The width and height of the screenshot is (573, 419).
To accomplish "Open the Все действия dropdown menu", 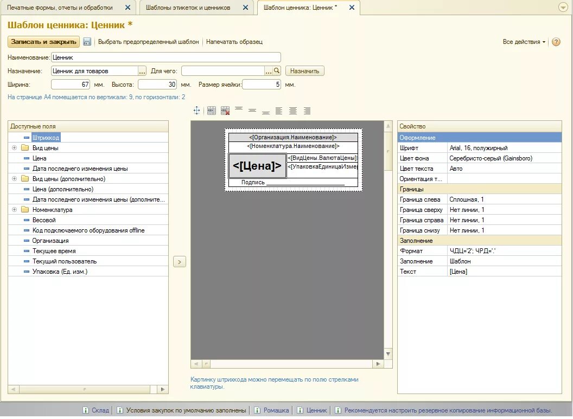I will (x=524, y=42).
